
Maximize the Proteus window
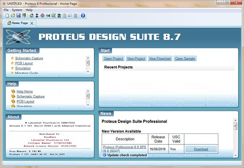point(227,3)
